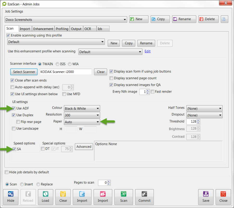
Task: Select the ISIS scanner interface
Action: (x=57, y=64)
